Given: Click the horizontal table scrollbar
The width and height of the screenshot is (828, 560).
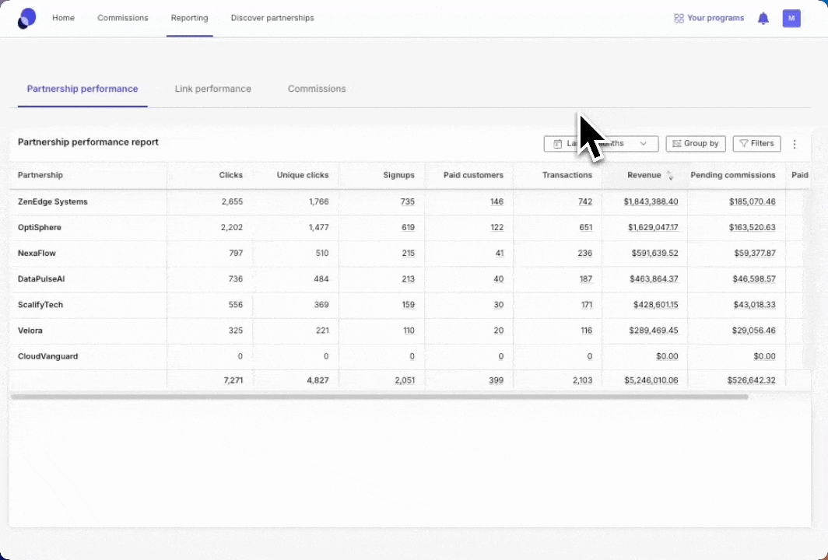Looking at the screenshot, I should (379, 397).
